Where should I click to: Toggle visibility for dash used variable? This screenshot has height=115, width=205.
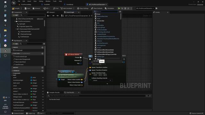tap(43, 83)
